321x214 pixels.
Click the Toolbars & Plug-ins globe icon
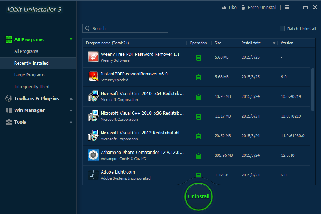[9, 98]
